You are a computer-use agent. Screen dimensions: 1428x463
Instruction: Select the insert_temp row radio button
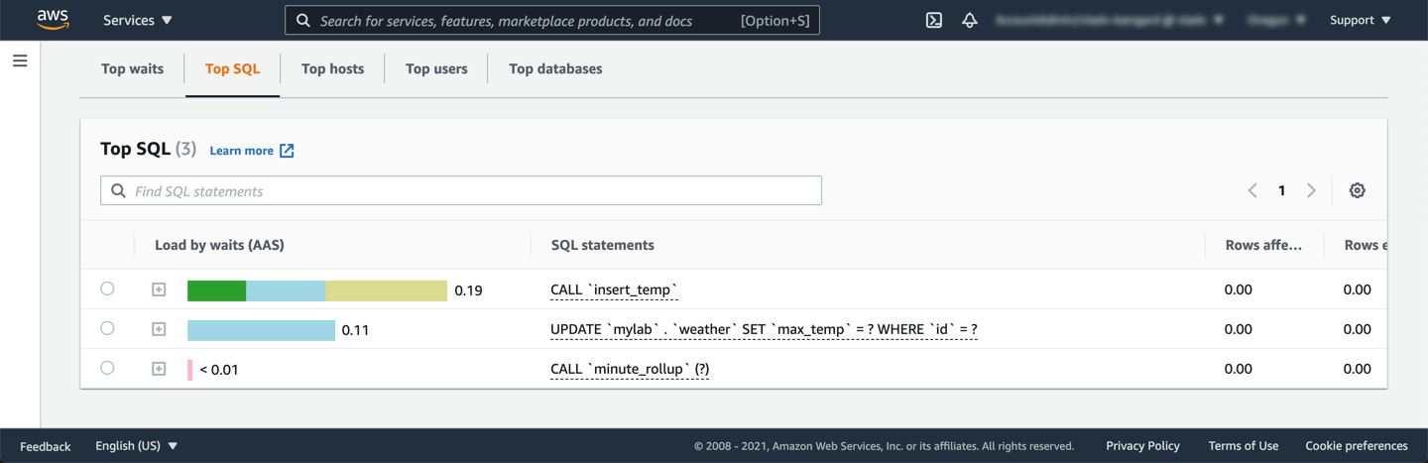coord(107,289)
